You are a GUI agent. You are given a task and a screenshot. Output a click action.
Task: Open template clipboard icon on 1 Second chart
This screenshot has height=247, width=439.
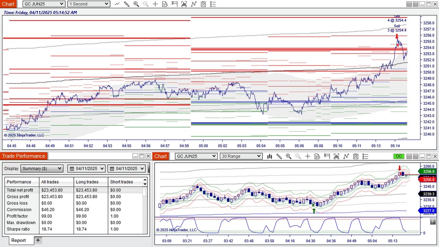(203, 4)
